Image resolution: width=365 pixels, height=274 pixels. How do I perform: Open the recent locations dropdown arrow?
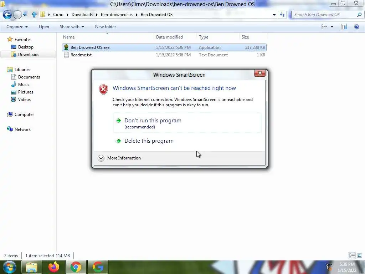coord(25,15)
